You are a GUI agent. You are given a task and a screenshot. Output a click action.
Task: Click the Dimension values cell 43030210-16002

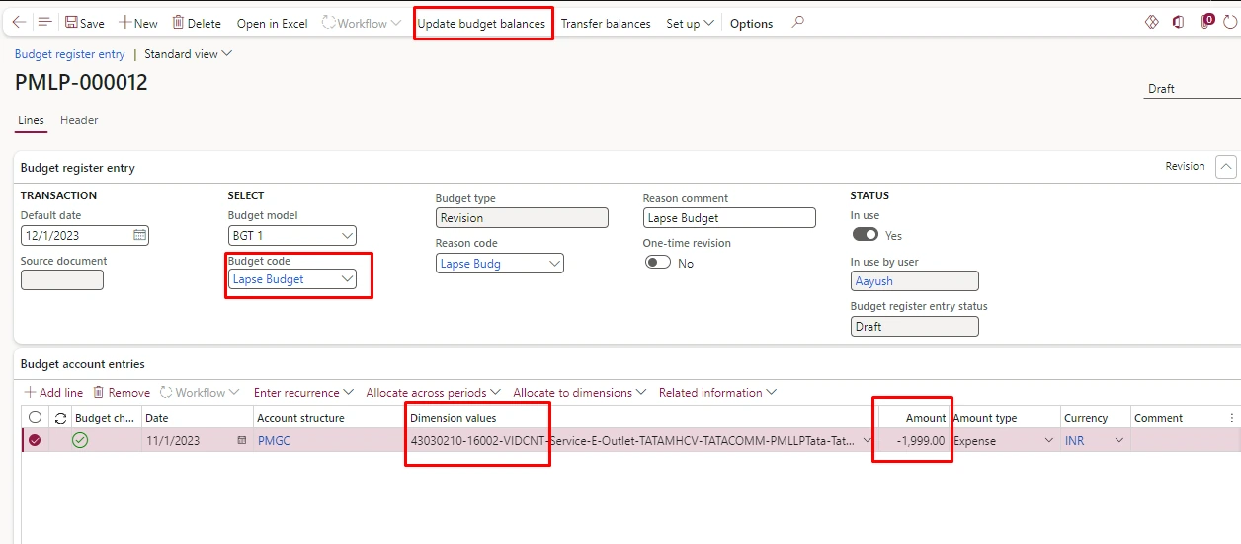(640, 441)
